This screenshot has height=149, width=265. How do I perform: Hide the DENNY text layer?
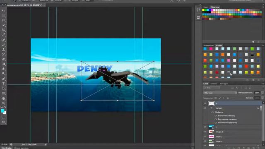205,108
